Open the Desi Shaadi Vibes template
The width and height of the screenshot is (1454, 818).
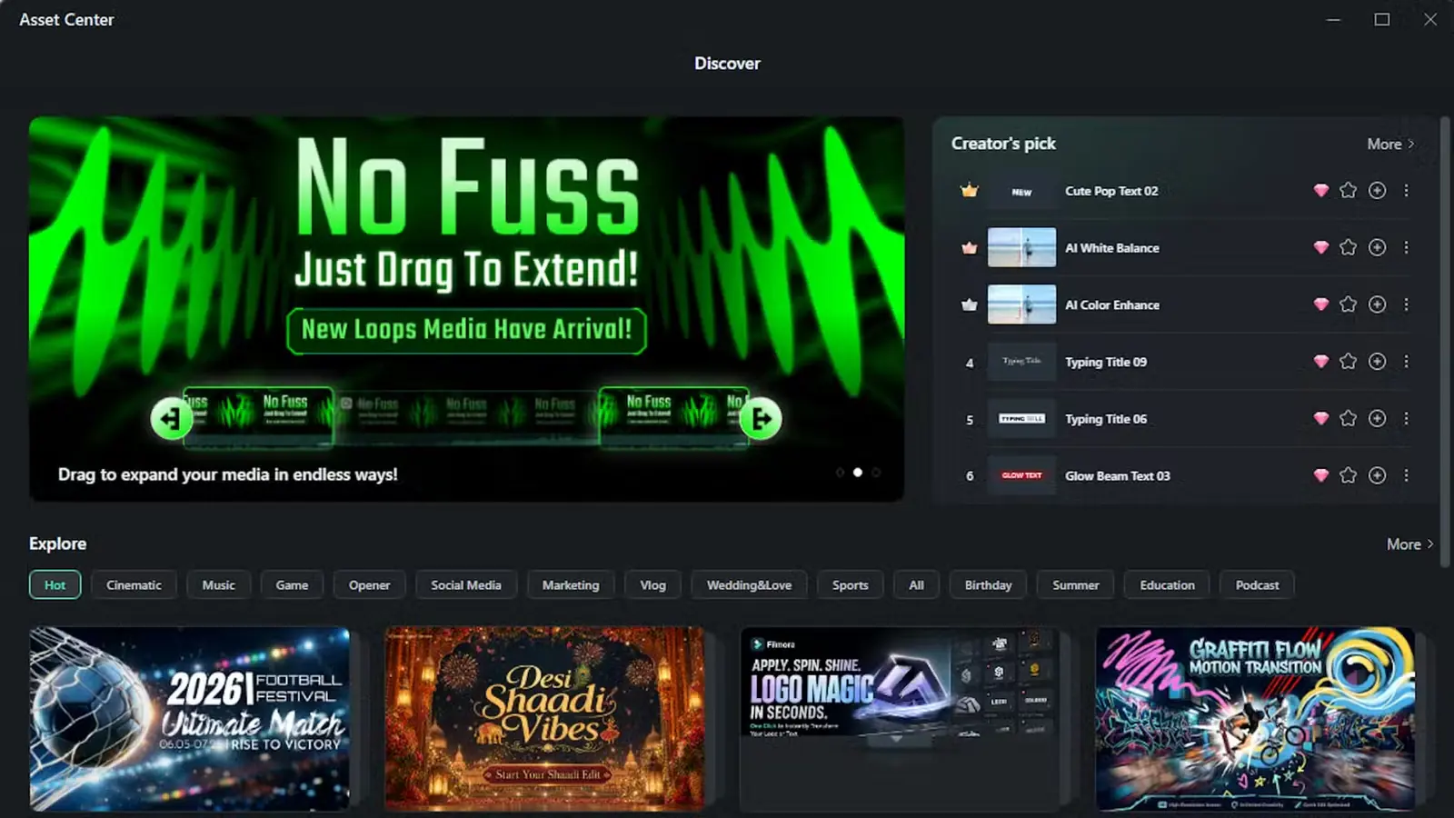click(544, 718)
